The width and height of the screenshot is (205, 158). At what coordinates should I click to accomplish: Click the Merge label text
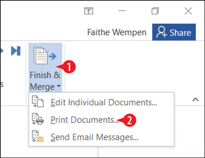pyautogui.click(x=42, y=87)
